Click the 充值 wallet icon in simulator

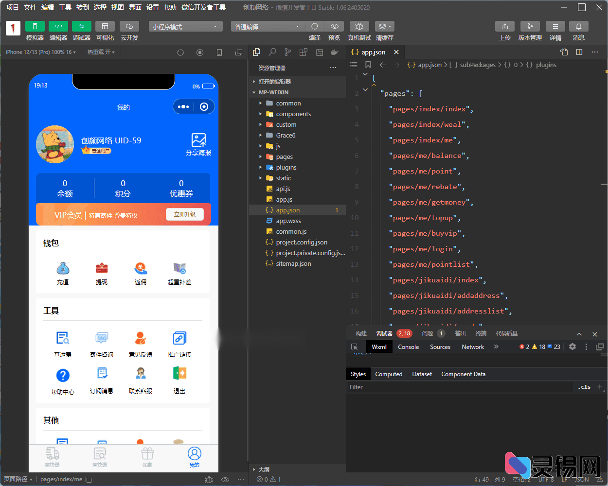63,268
